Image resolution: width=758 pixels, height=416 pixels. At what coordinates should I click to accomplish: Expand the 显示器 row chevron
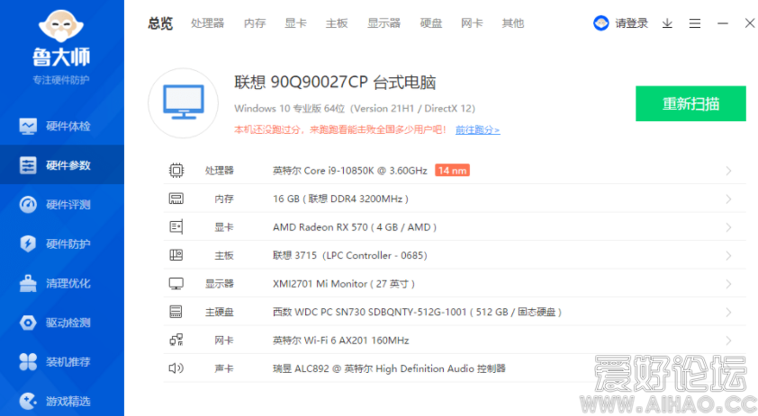coord(728,284)
